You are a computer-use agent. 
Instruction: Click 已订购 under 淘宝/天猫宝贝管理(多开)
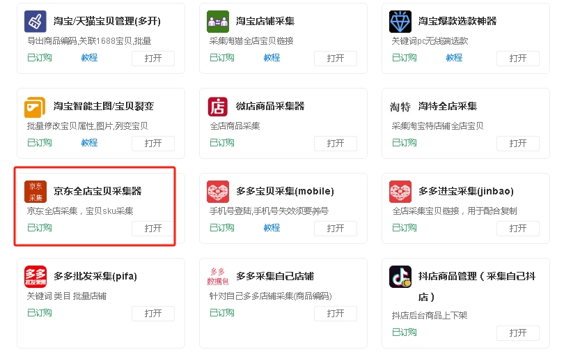tap(40, 58)
